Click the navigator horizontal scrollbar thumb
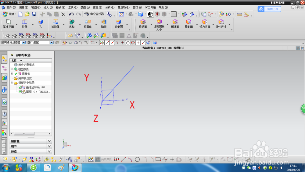Viewport: 305px width, 173px height. point(24,134)
